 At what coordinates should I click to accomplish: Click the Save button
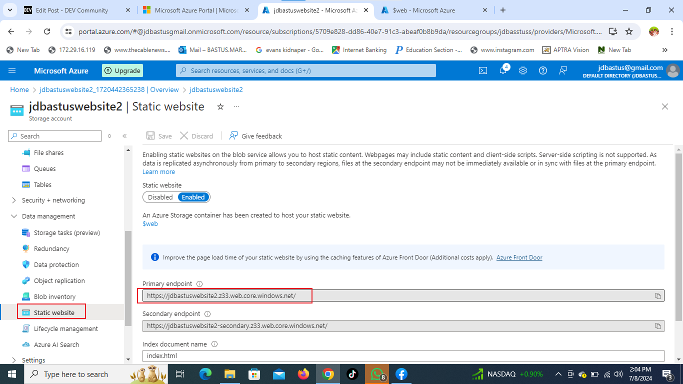click(x=159, y=136)
